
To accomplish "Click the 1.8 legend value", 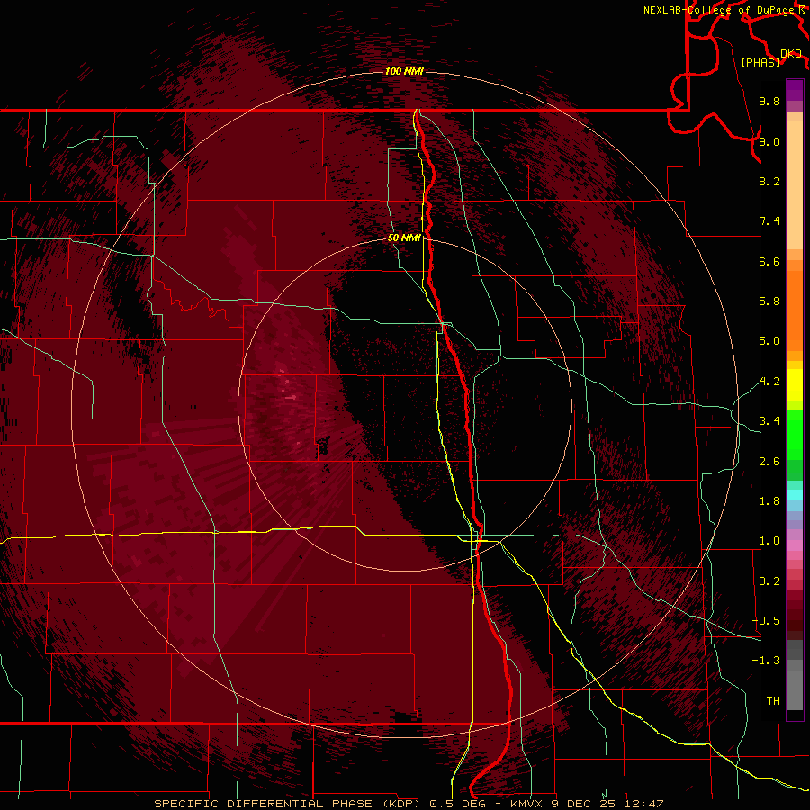I will 769,501.
